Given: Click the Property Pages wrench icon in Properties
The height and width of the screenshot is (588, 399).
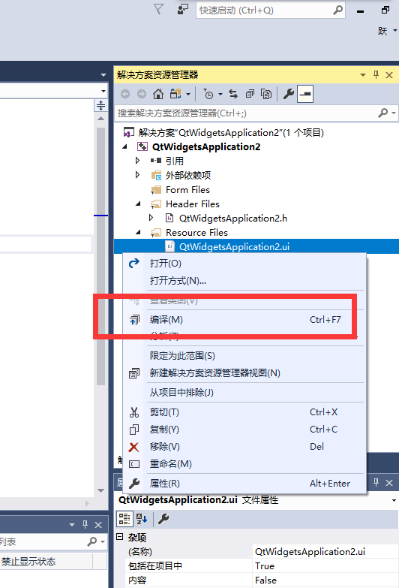Looking at the screenshot, I should (163, 519).
